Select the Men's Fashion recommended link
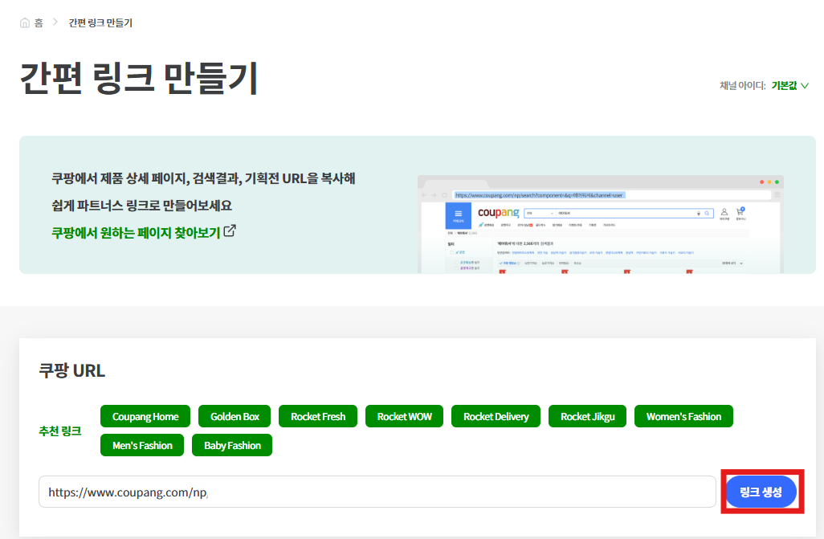The image size is (824, 539). pos(142,445)
